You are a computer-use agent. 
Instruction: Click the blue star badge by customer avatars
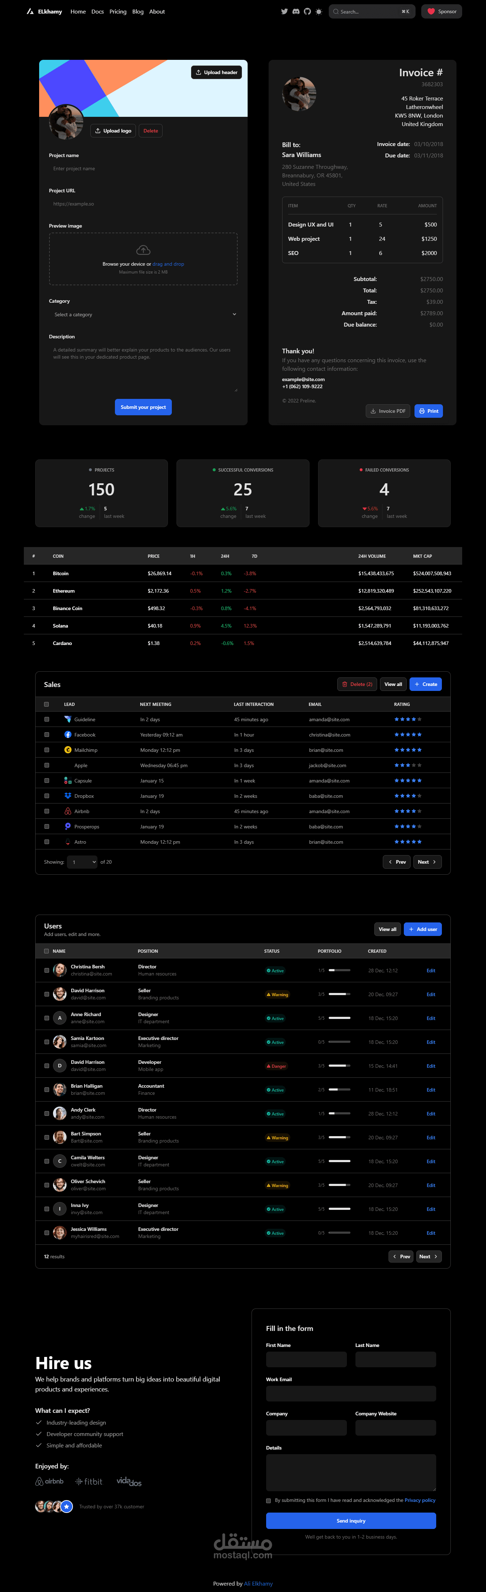[67, 1507]
